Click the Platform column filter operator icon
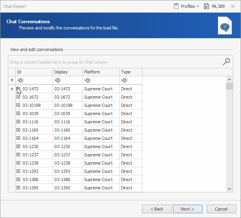Image resolution: width=241 pixels, height=218 pixels. (x=88, y=80)
